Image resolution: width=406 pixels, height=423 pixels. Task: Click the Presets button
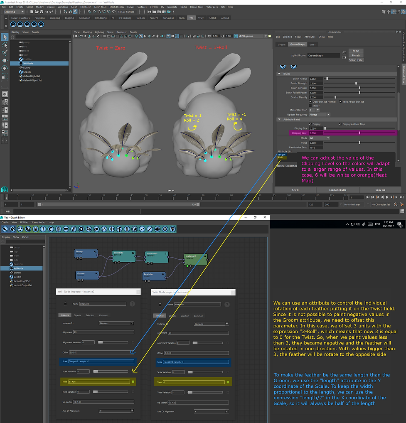pyautogui.click(x=356, y=55)
